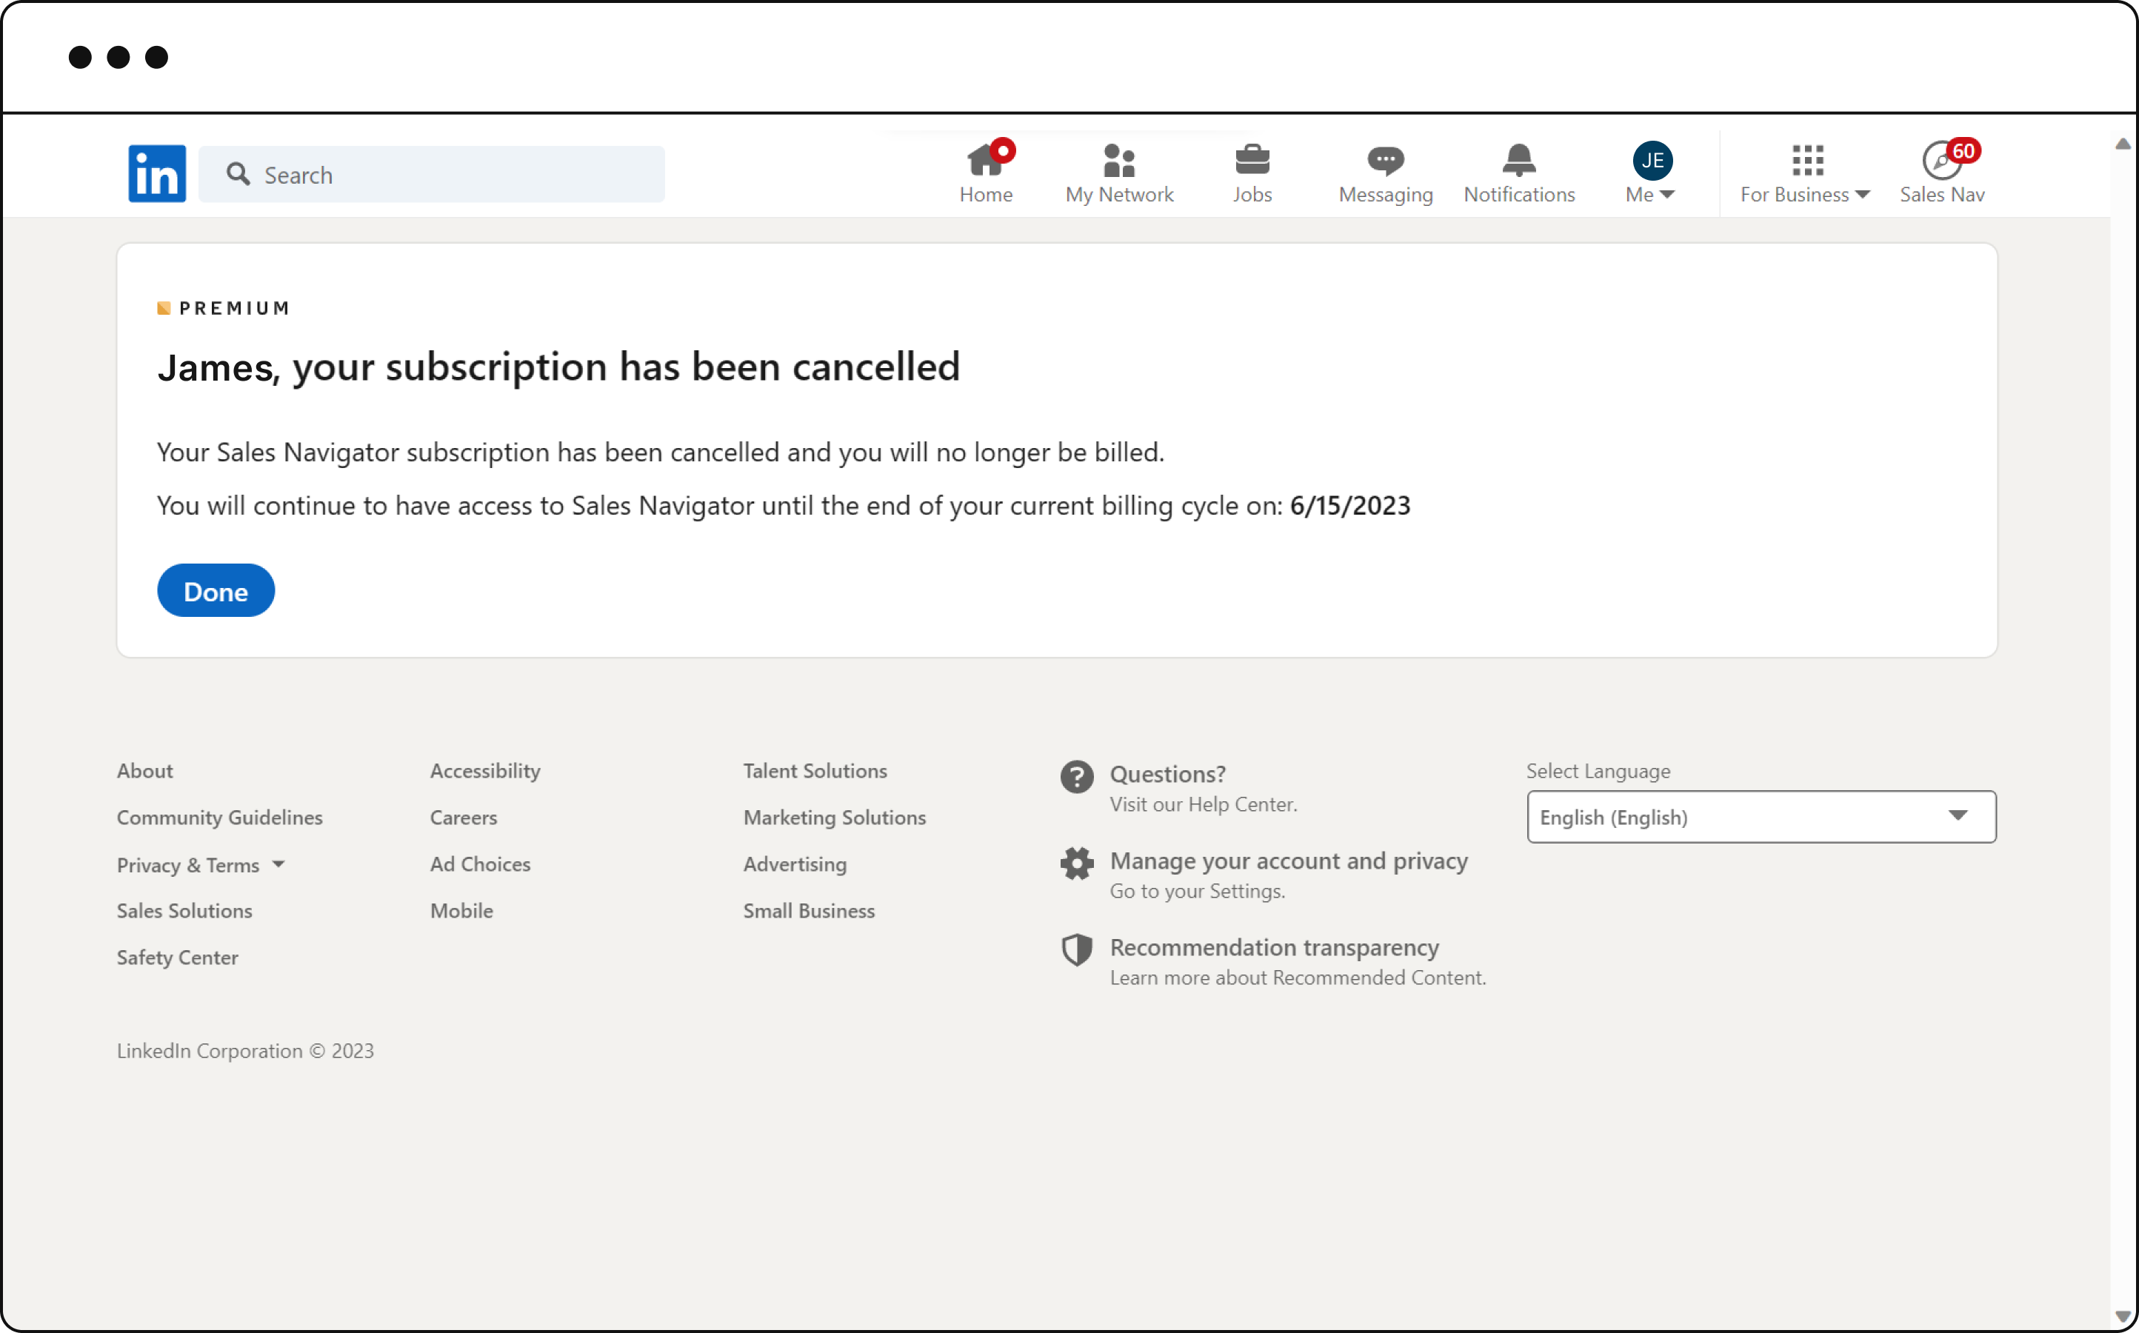Screen dimensions: 2139x1333
Task: Click the scrollbar down arrow
Action: pyautogui.click(x=2123, y=1316)
